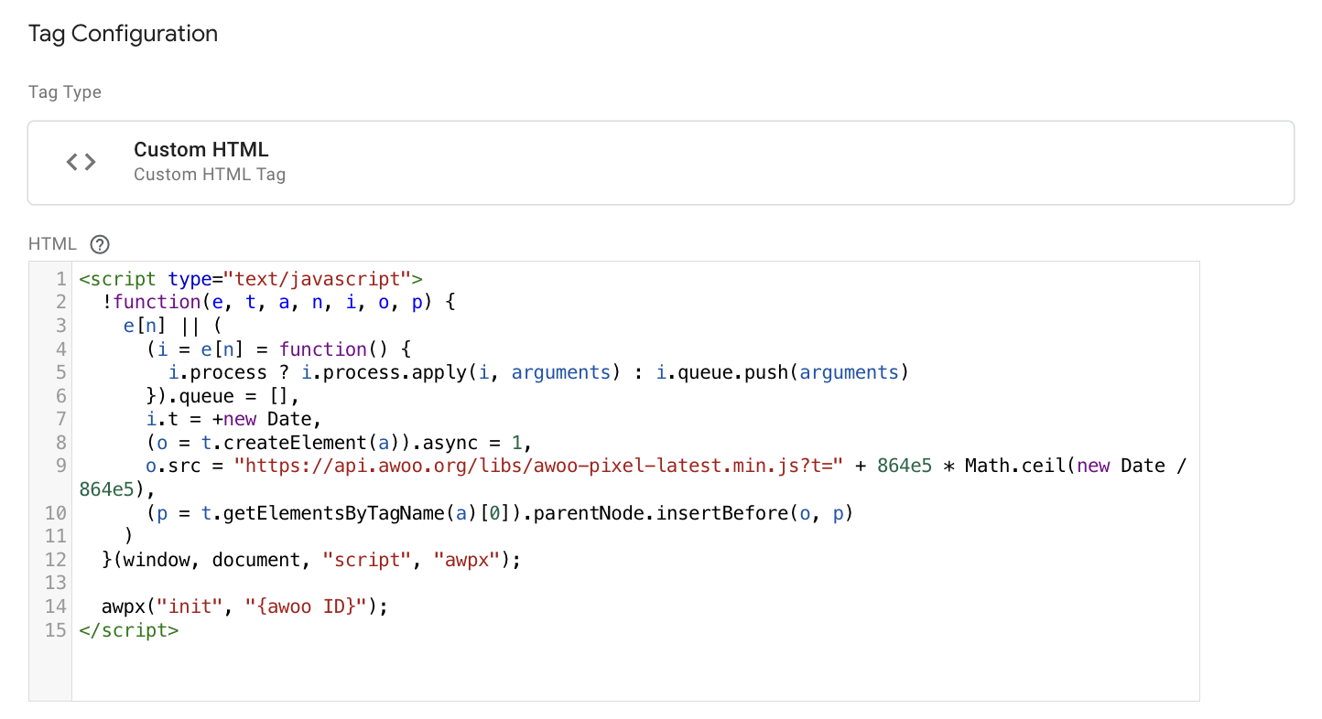This screenshot has height=719, width=1322.
Task: Click the wrapped '864e5),' line
Action: click(117, 488)
